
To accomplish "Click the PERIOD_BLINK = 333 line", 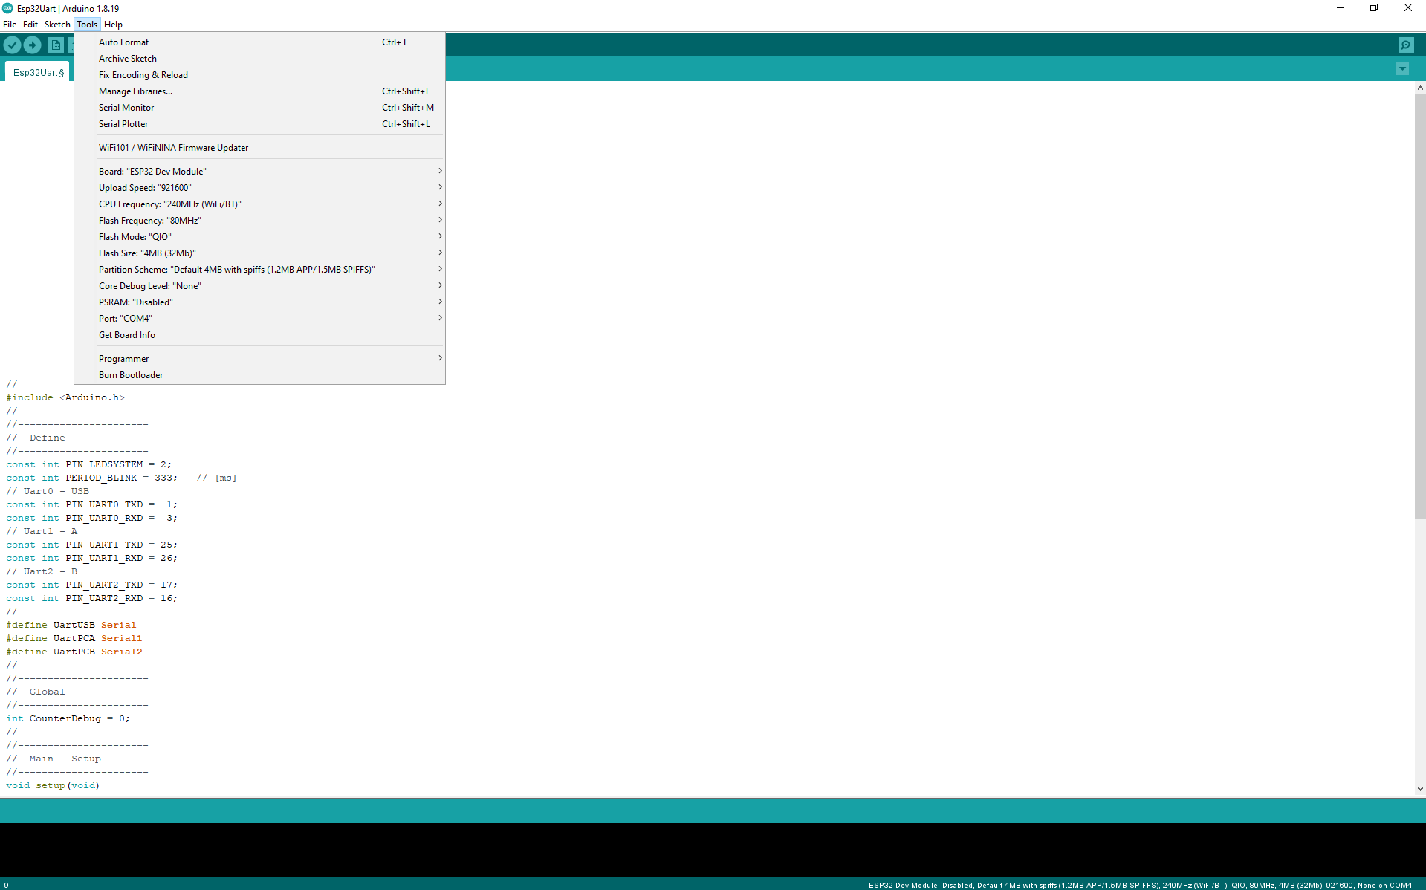I will pyautogui.click(x=121, y=478).
